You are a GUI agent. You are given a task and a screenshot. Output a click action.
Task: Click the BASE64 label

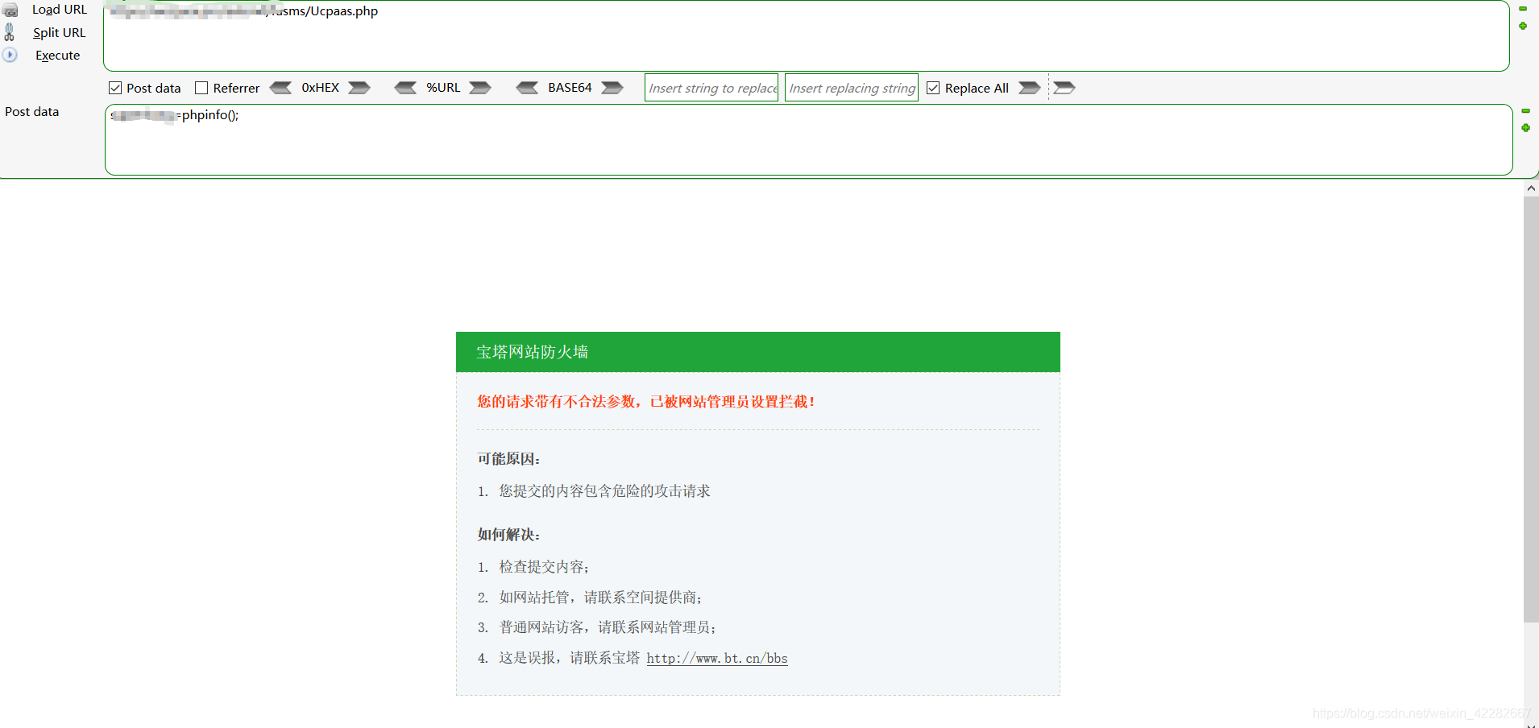[570, 88]
